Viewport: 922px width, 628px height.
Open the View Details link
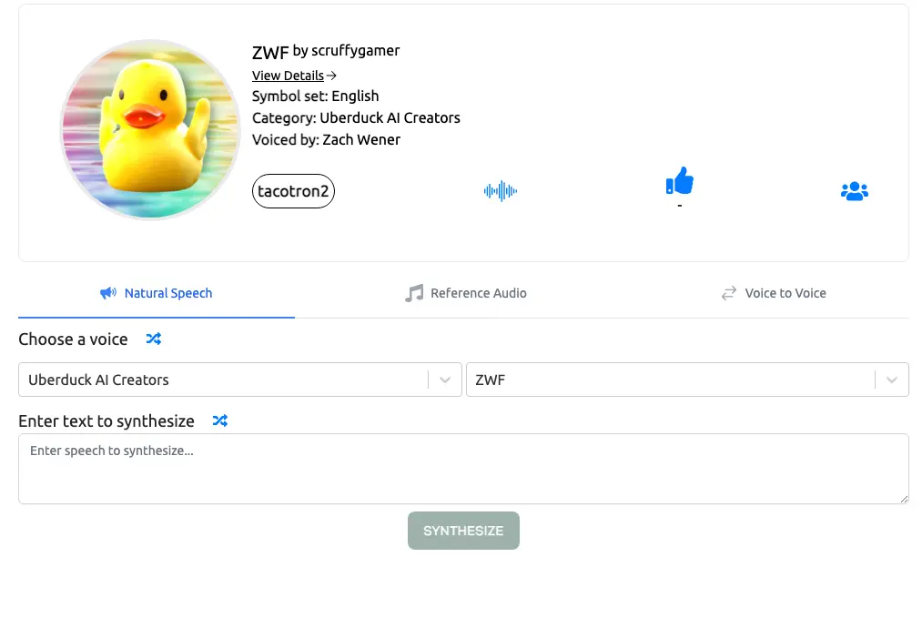point(294,76)
